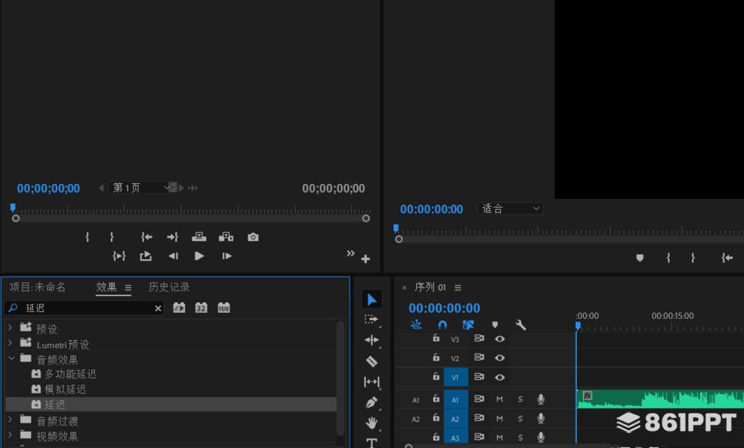Screen dimensions: 744x448
Task: Click the 32-bit color effects filter icon
Action: click(201, 307)
